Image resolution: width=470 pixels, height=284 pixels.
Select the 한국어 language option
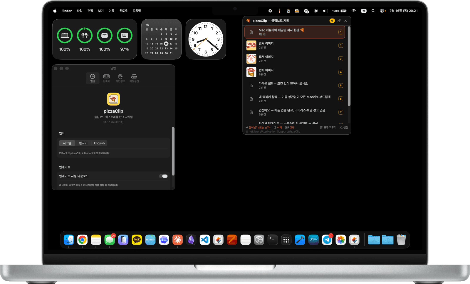click(83, 143)
